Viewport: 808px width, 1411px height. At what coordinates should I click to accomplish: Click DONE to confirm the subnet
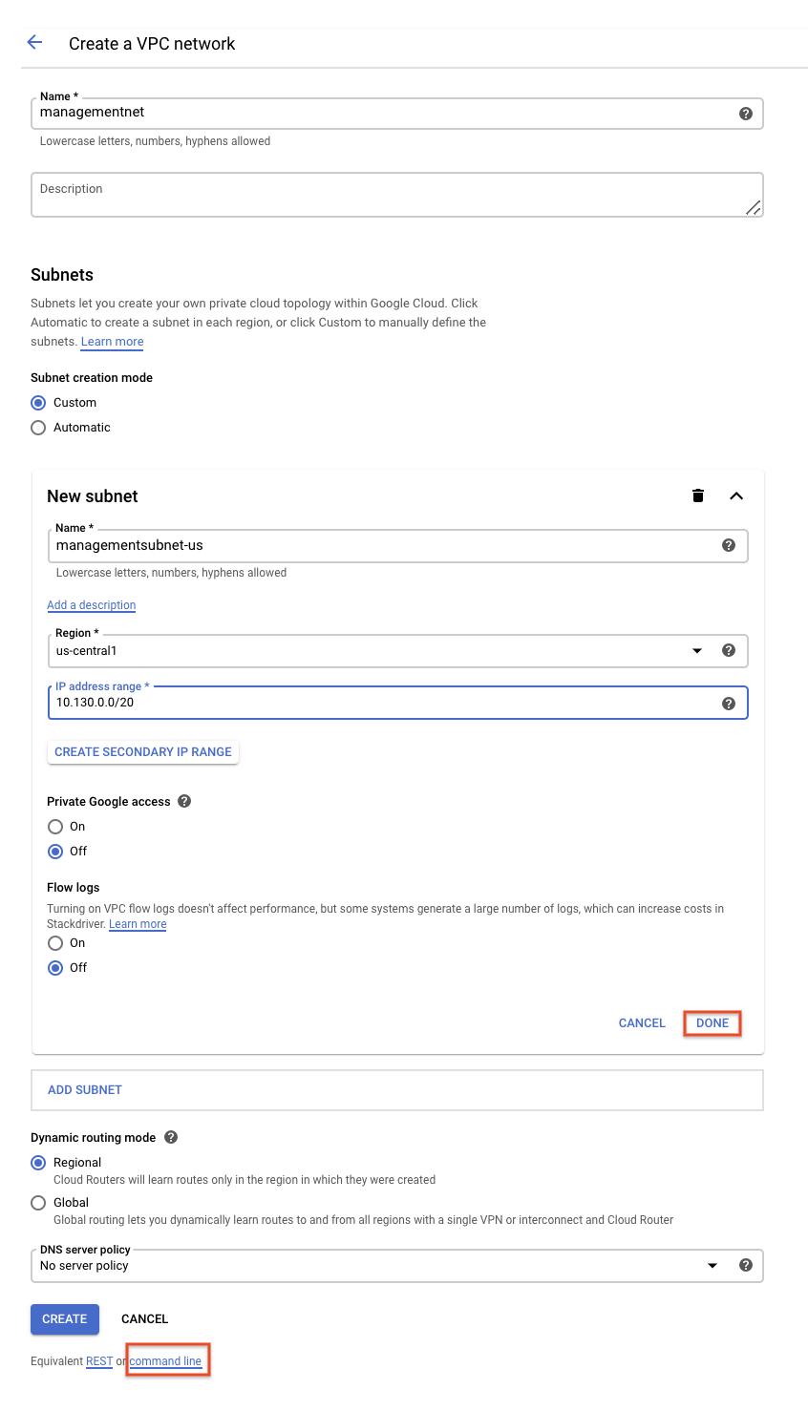[712, 1023]
